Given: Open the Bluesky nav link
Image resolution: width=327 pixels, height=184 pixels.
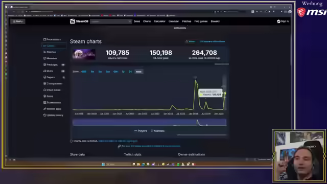Looking at the screenshot, I should [x=215, y=21].
